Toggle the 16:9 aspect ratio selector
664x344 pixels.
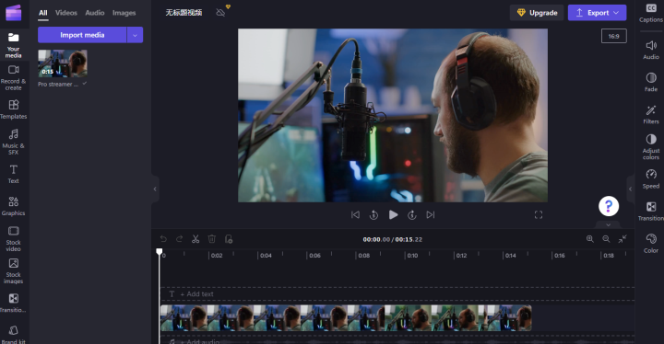coord(613,36)
